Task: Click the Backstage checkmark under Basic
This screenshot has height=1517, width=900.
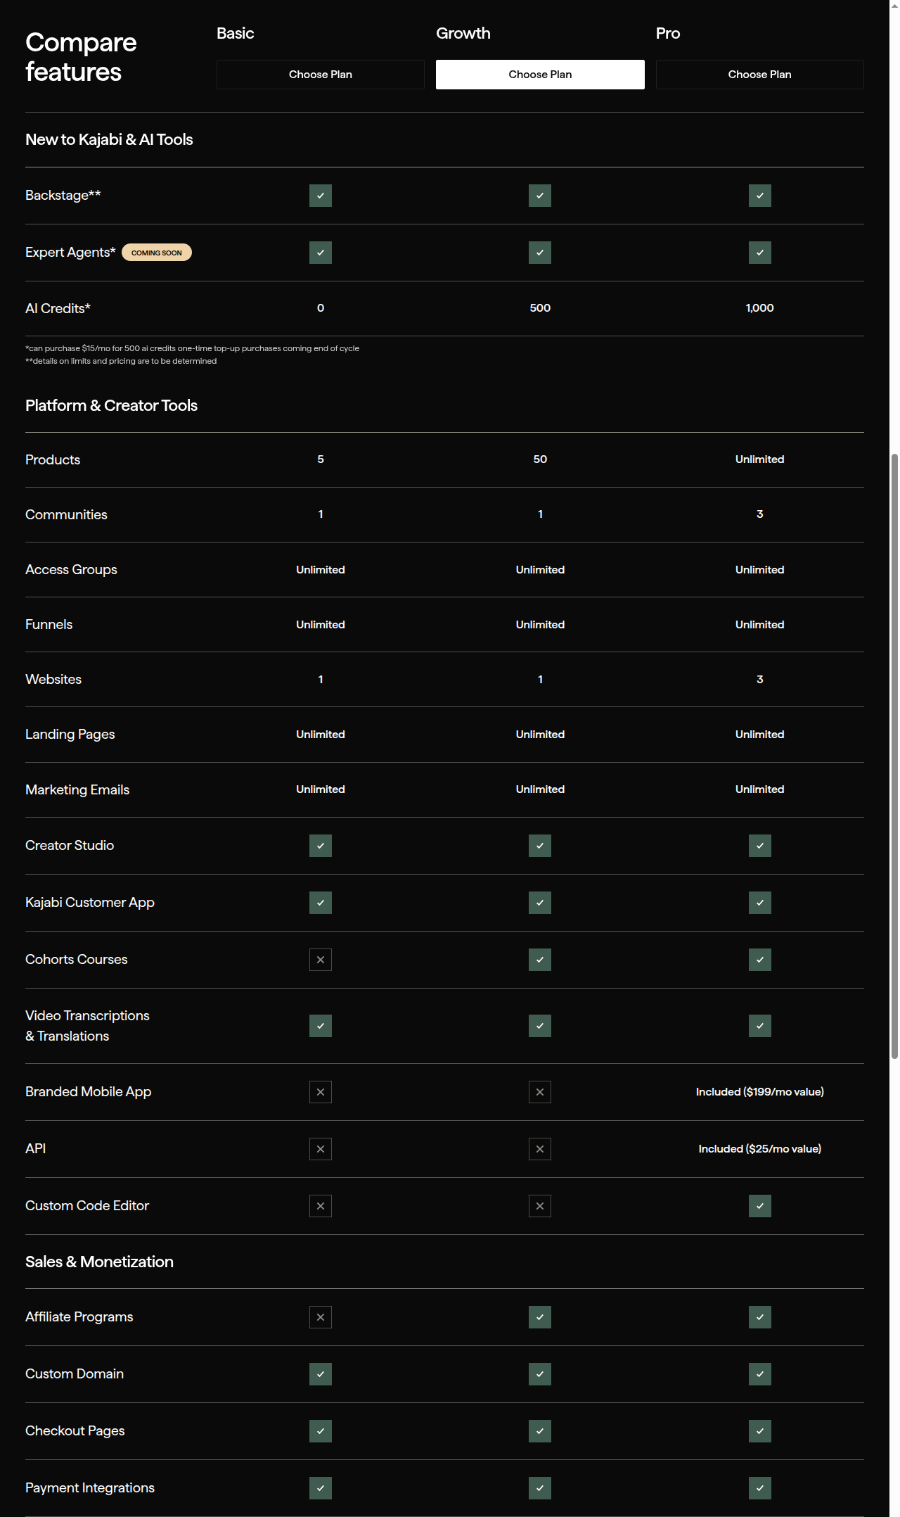Action: click(321, 196)
